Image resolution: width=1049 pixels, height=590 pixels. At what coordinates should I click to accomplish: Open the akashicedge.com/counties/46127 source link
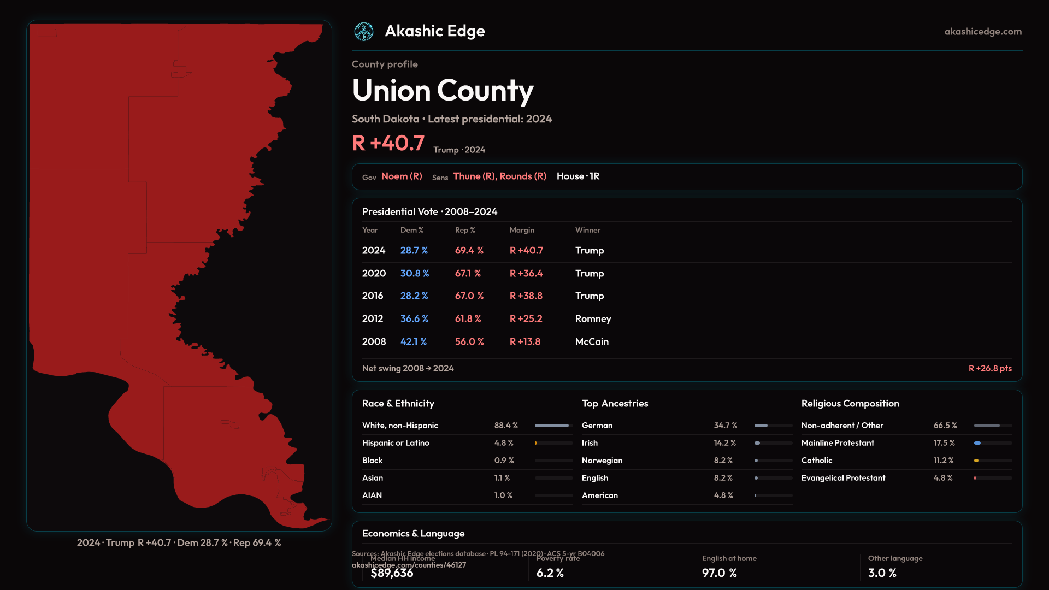pyautogui.click(x=409, y=565)
